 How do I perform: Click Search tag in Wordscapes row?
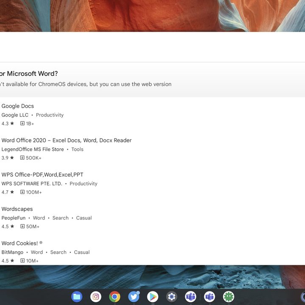pyautogui.click(x=61, y=218)
